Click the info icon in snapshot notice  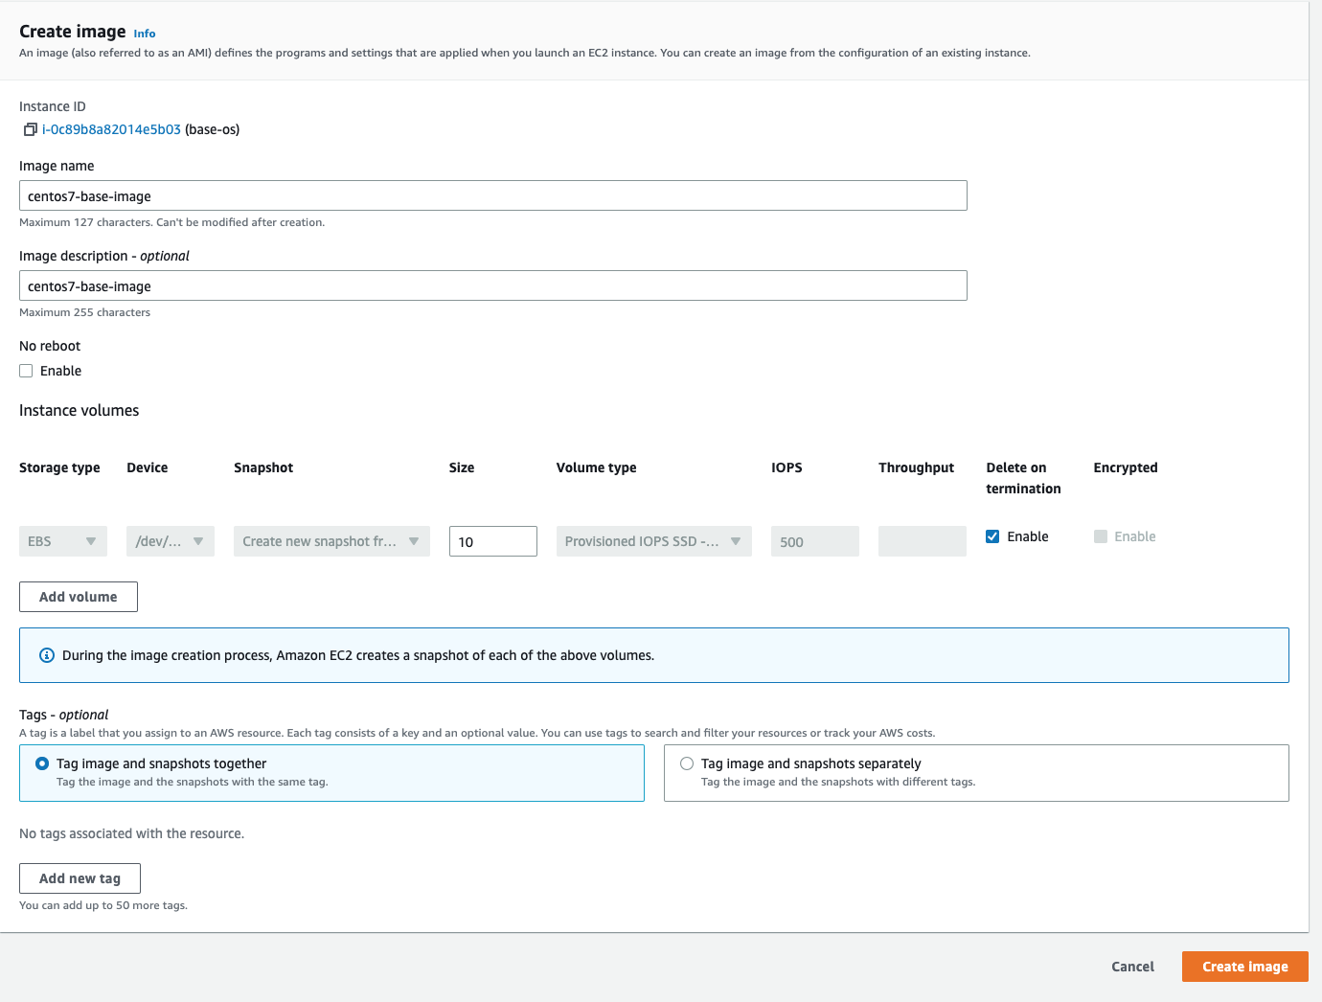click(46, 655)
